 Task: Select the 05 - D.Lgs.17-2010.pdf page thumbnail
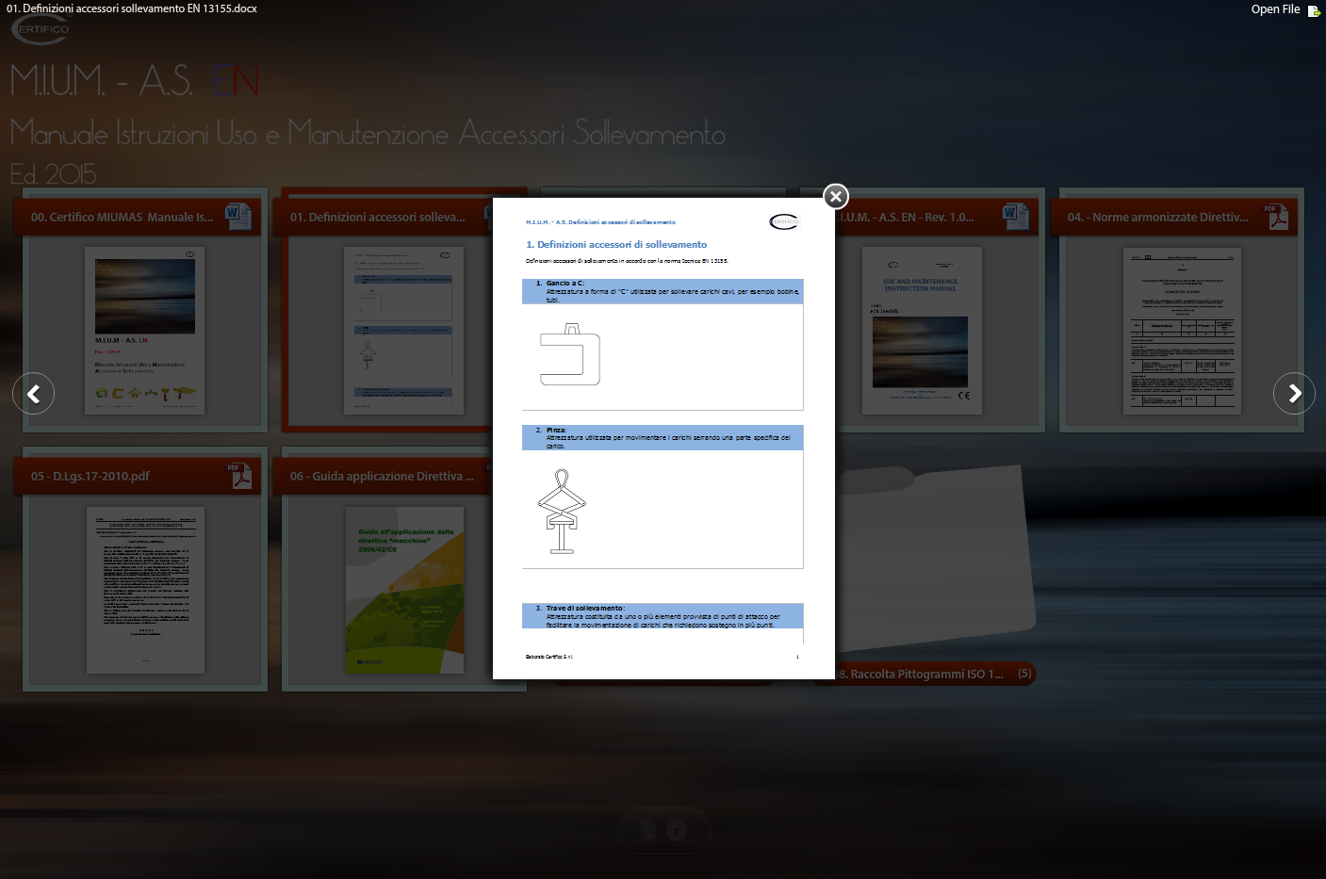click(145, 590)
